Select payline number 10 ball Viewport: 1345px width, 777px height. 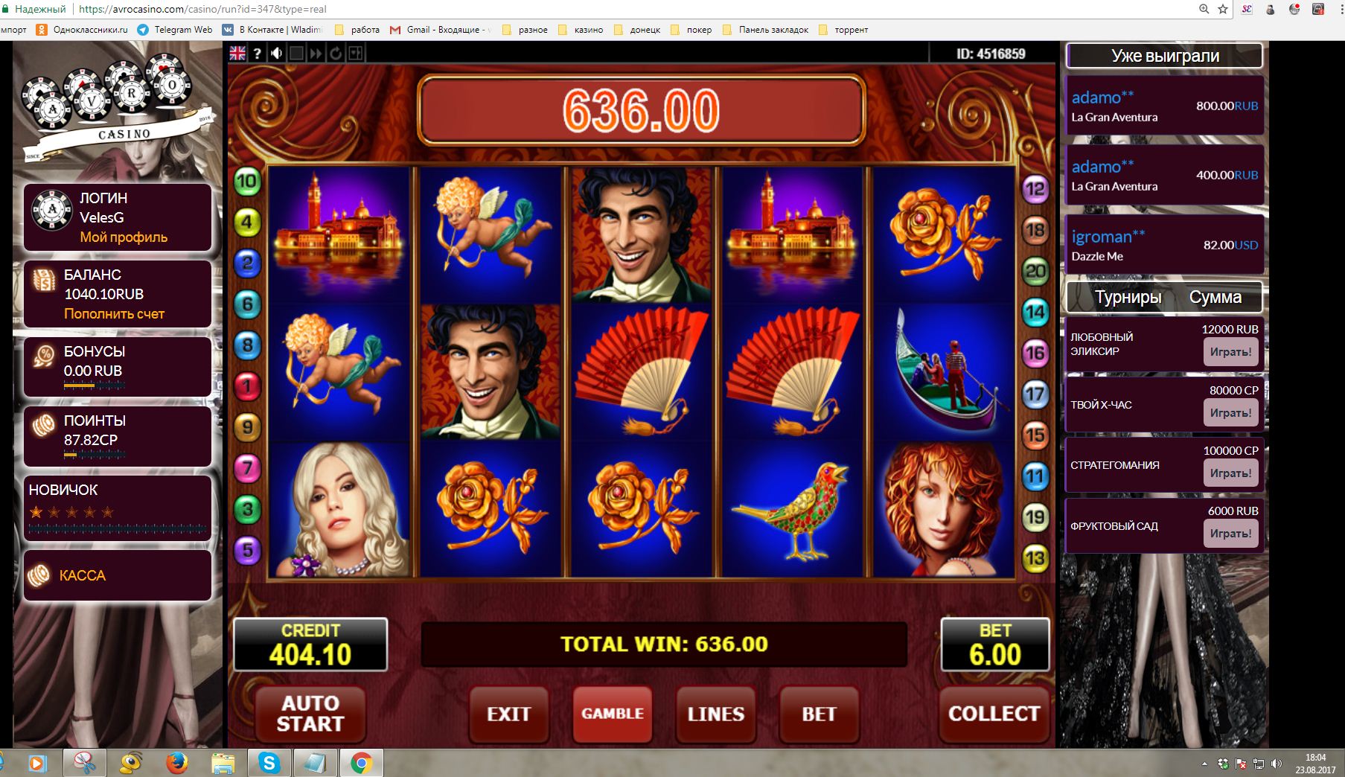coord(247,181)
